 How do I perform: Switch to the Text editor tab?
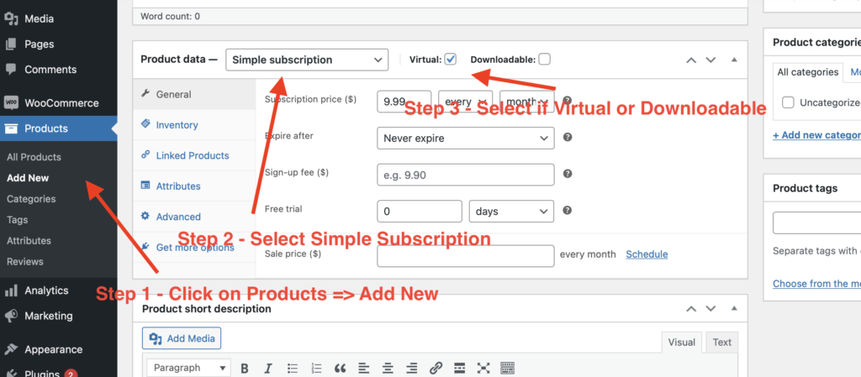[721, 342]
